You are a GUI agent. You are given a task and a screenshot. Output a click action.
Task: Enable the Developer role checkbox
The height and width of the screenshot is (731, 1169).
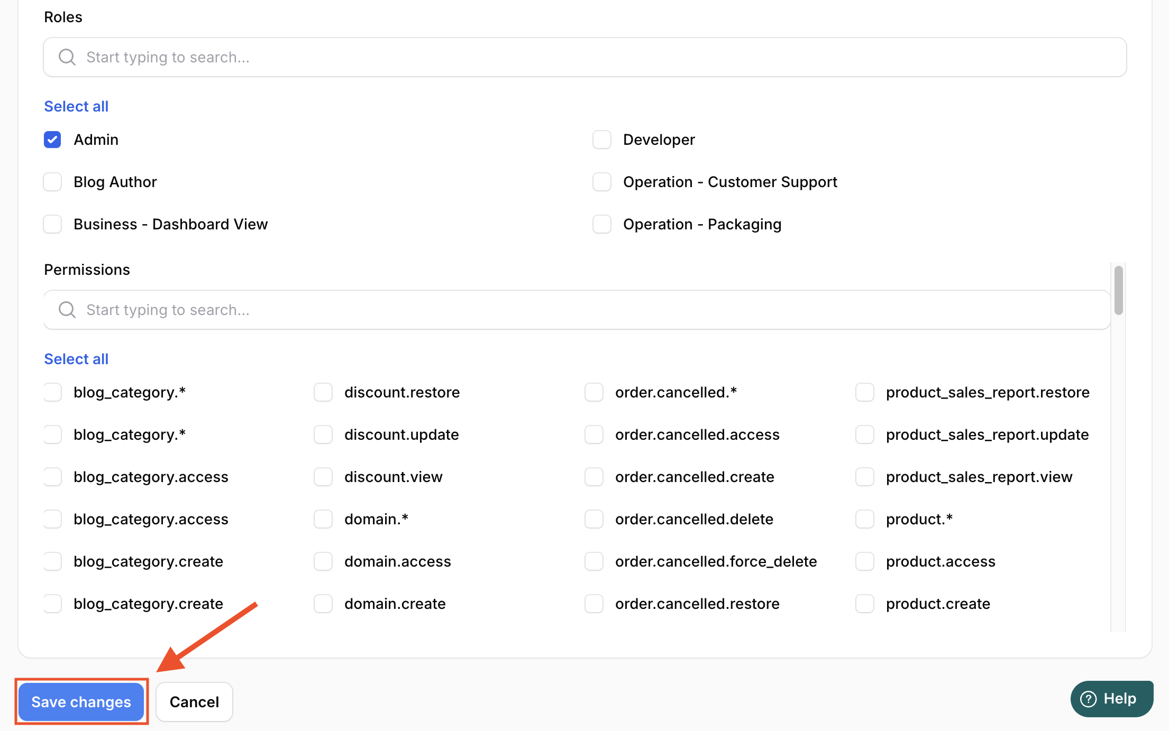point(602,140)
